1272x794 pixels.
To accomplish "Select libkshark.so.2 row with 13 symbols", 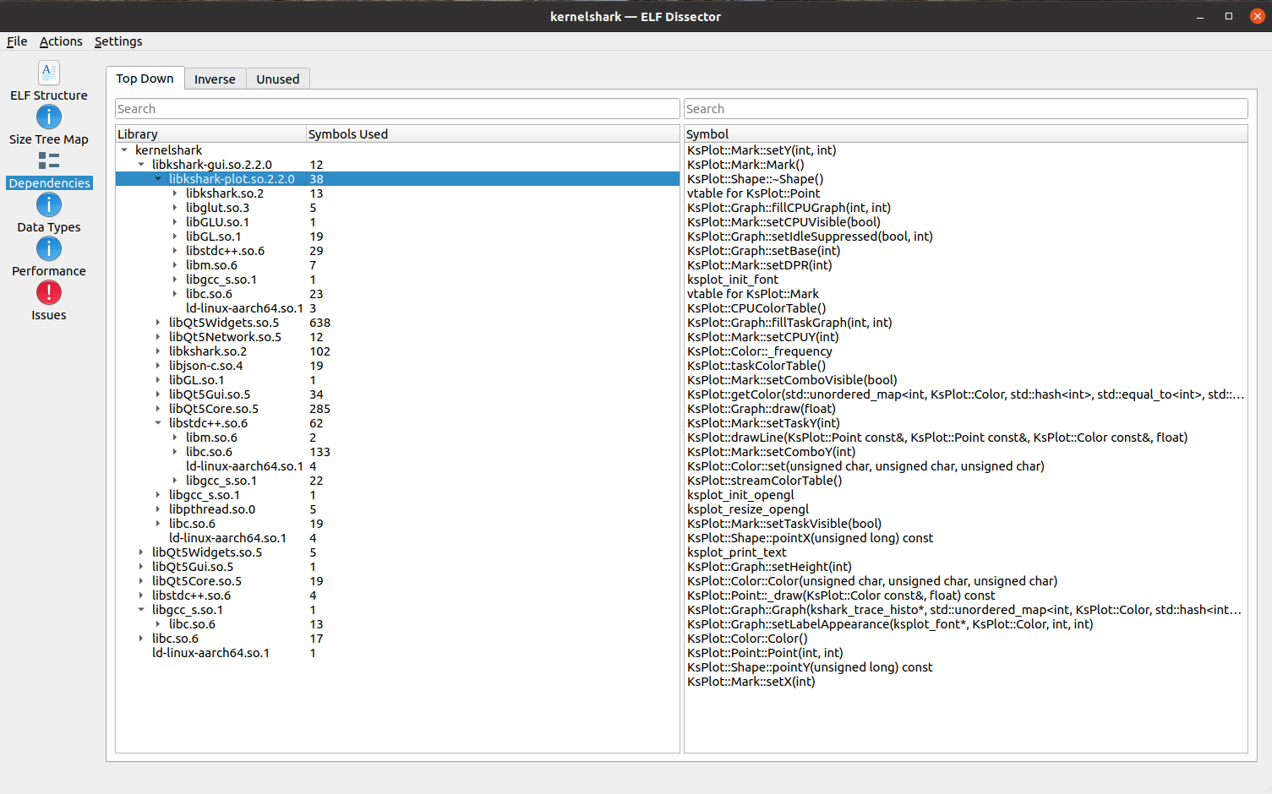I will [x=397, y=193].
